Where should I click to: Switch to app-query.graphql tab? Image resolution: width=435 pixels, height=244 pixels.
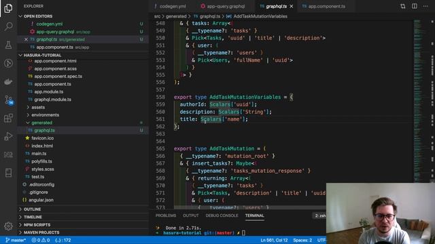(x=223, y=6)
